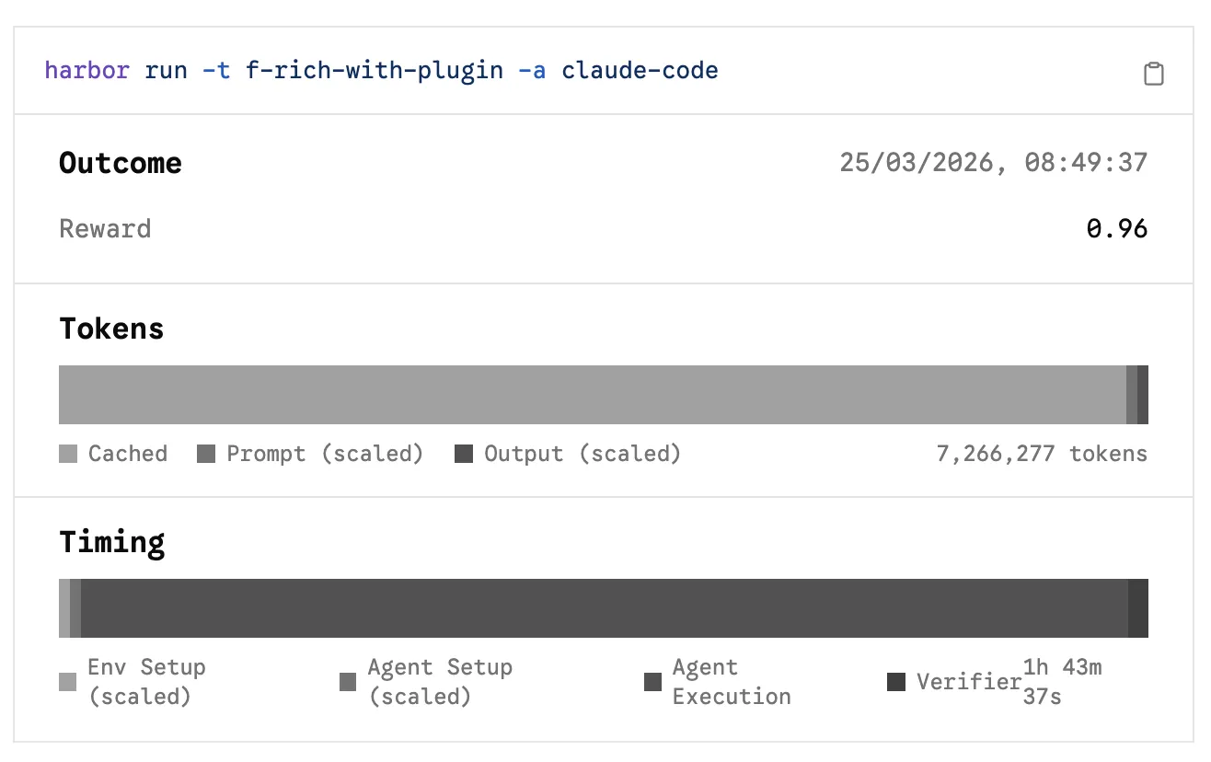Select the Cached segment of Tokens bar
This screenshot has width=1211, height=762.
coord(589,395)
